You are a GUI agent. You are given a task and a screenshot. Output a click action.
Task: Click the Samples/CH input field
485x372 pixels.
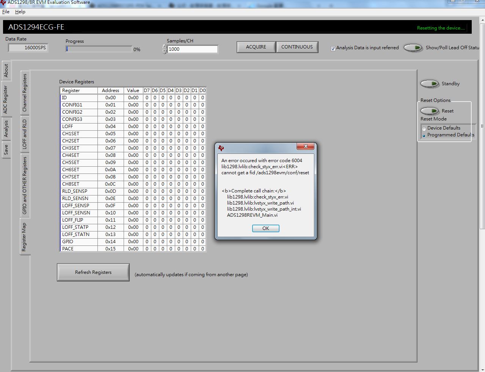193,49
